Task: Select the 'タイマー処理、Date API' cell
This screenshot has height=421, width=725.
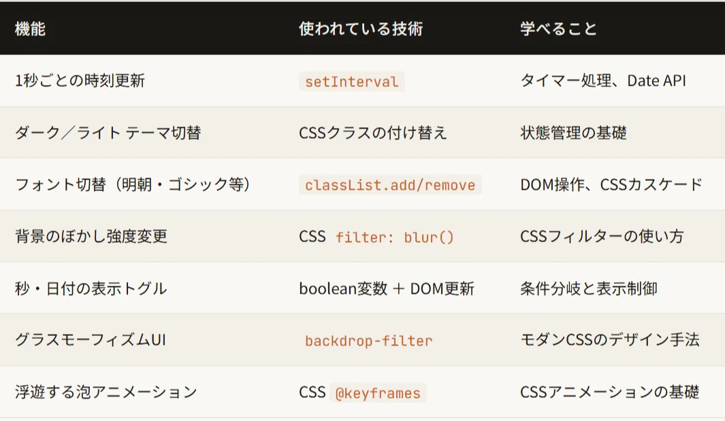Action: pos(603,81)
